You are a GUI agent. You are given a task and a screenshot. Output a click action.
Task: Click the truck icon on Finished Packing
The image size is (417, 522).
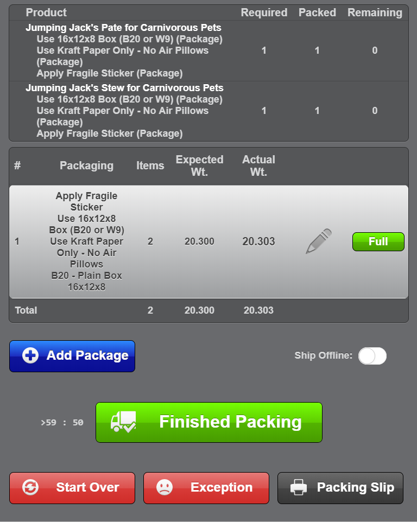pos(123,422)
